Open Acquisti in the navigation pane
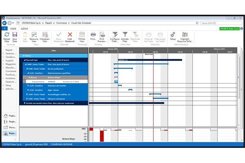The height and width of the screenshot is (163, 245). pos(9,61)
